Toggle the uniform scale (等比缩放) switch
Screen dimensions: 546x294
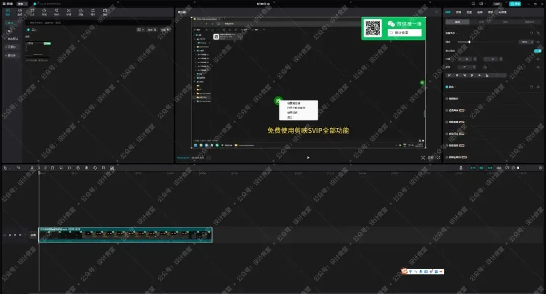(537, 51)
